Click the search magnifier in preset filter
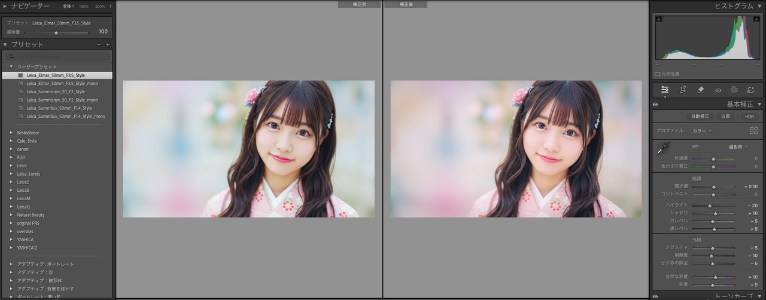Screen dimensions: 766x300 pos(11,57)
